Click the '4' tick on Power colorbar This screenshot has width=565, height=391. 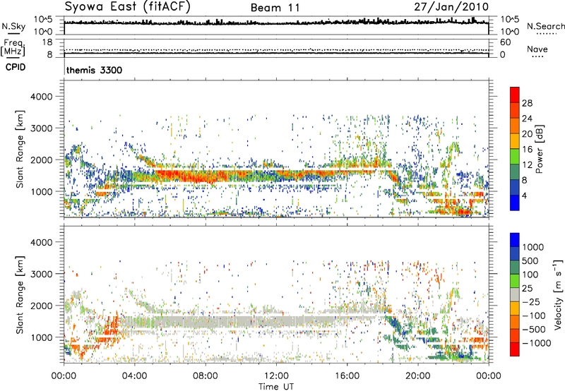click(524, 195)
